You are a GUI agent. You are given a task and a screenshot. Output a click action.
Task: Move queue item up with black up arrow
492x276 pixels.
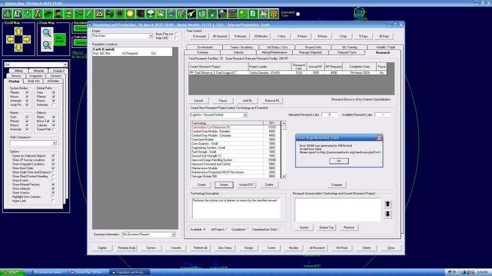coord(388,204)
